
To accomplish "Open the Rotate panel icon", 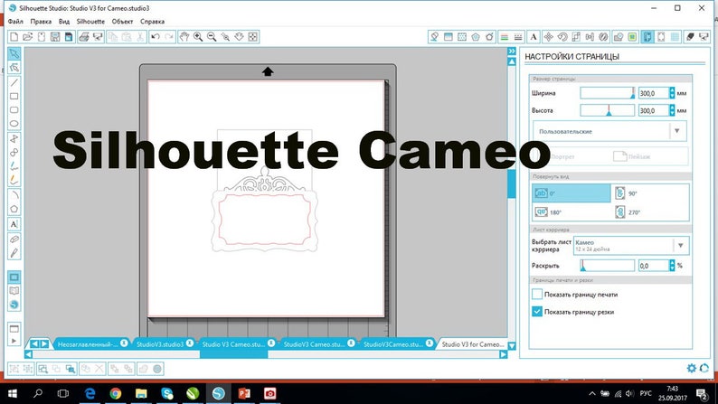I will 562,37.
